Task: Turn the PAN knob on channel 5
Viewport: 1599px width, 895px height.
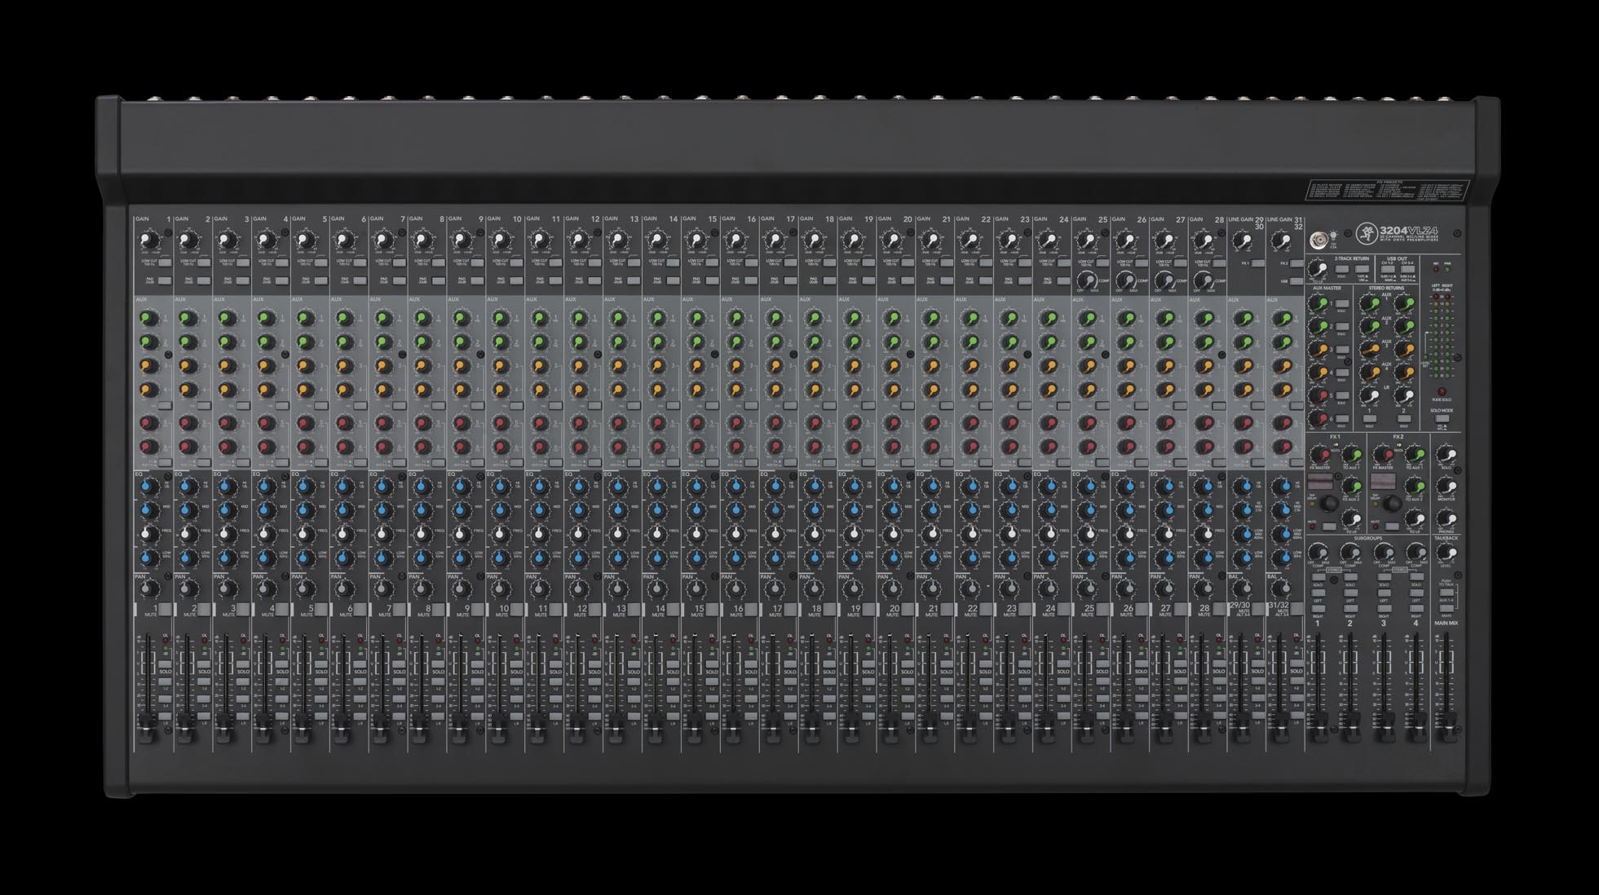Action: (305, 589)
